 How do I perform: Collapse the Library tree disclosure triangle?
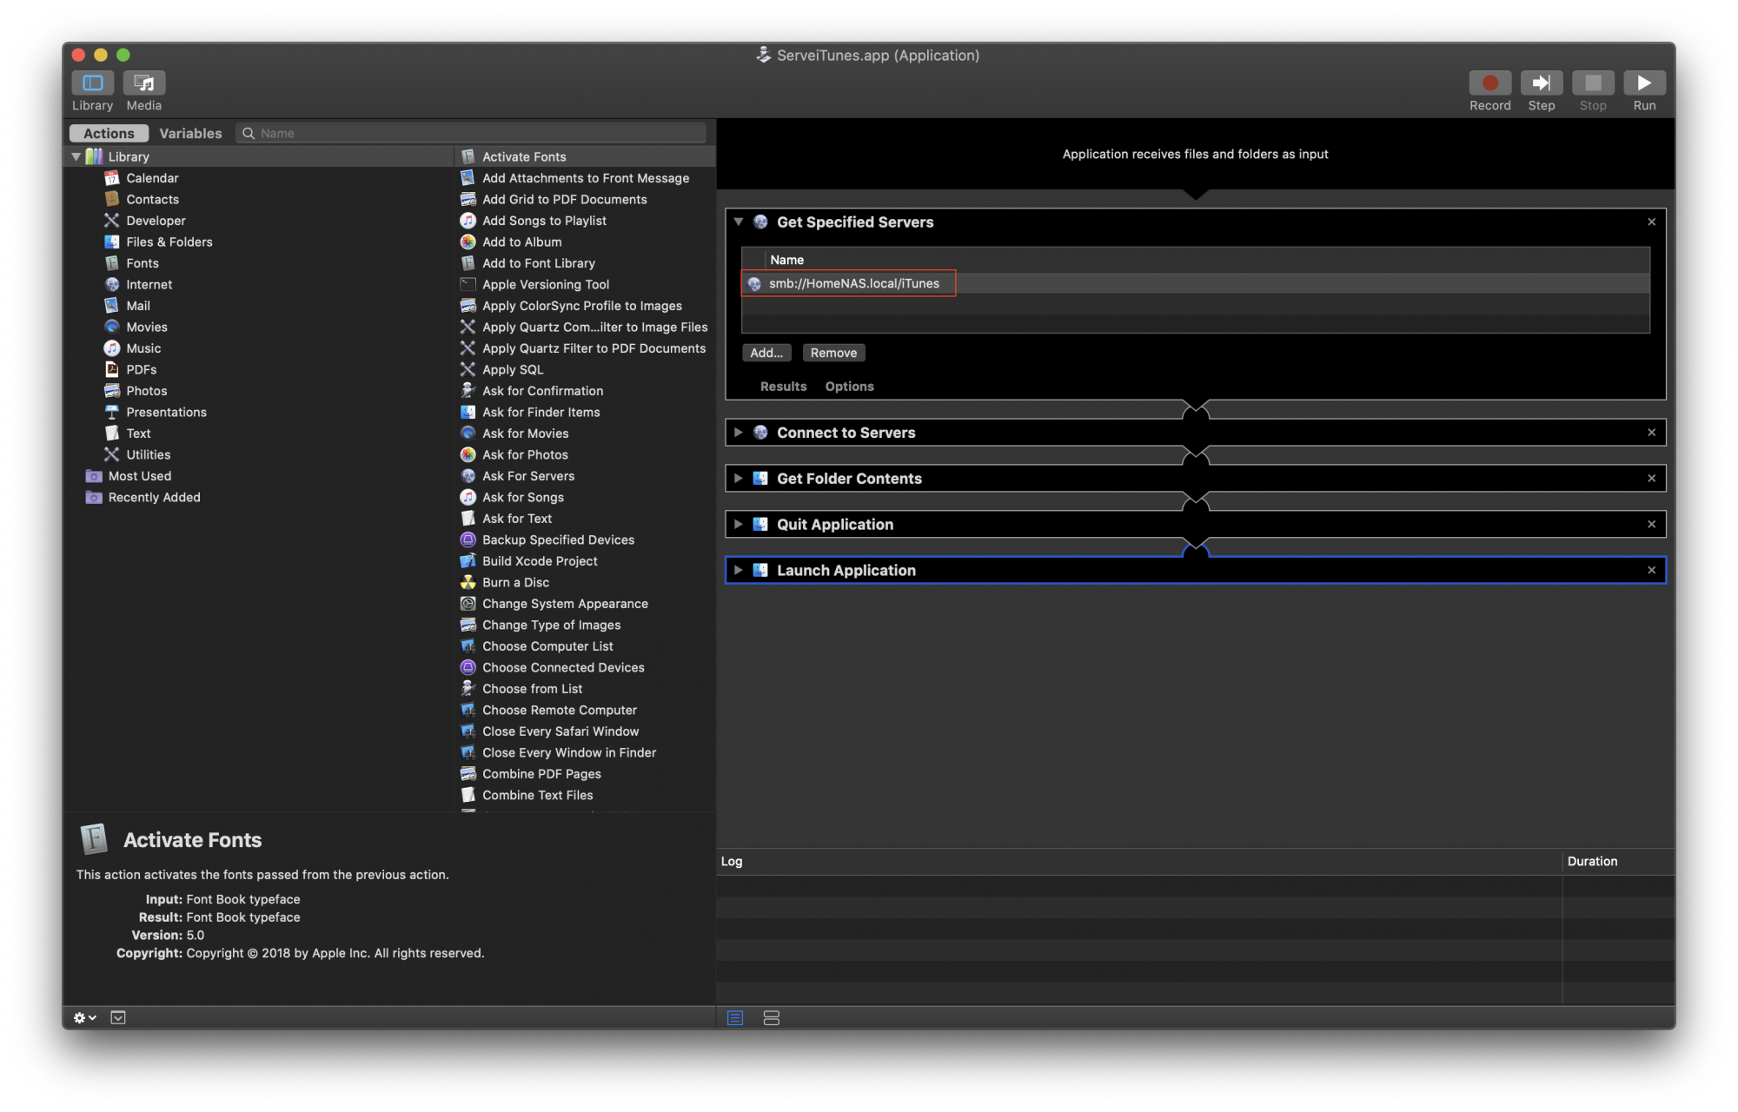coord(76,157)
